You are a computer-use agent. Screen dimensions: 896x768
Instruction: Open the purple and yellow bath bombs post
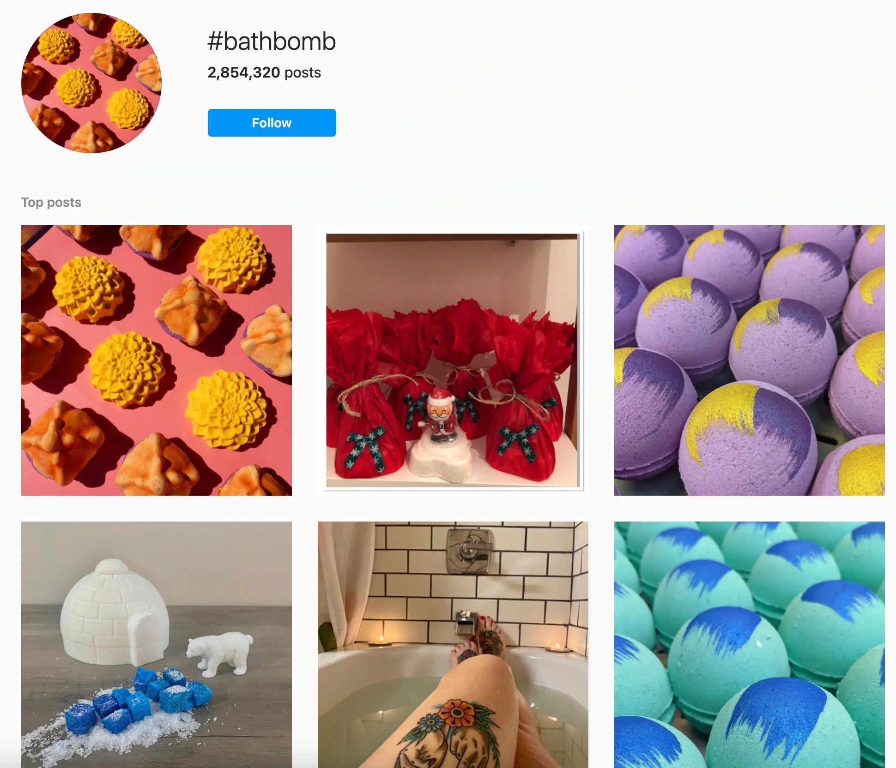750,360
